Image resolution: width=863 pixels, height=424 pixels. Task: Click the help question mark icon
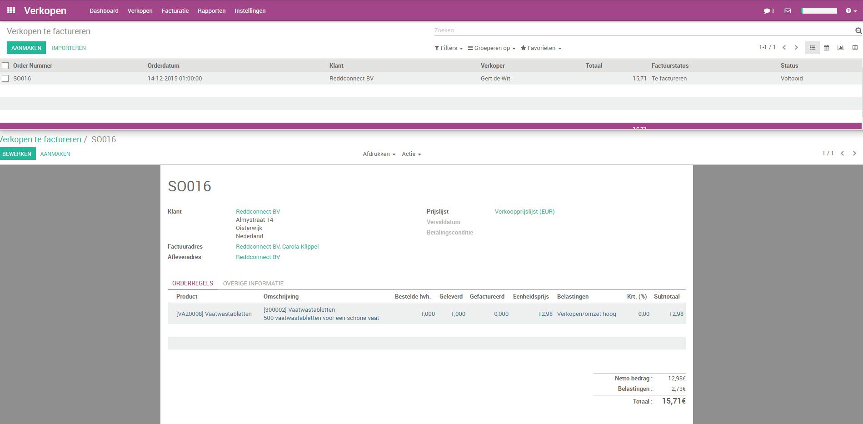click(848, 11)
